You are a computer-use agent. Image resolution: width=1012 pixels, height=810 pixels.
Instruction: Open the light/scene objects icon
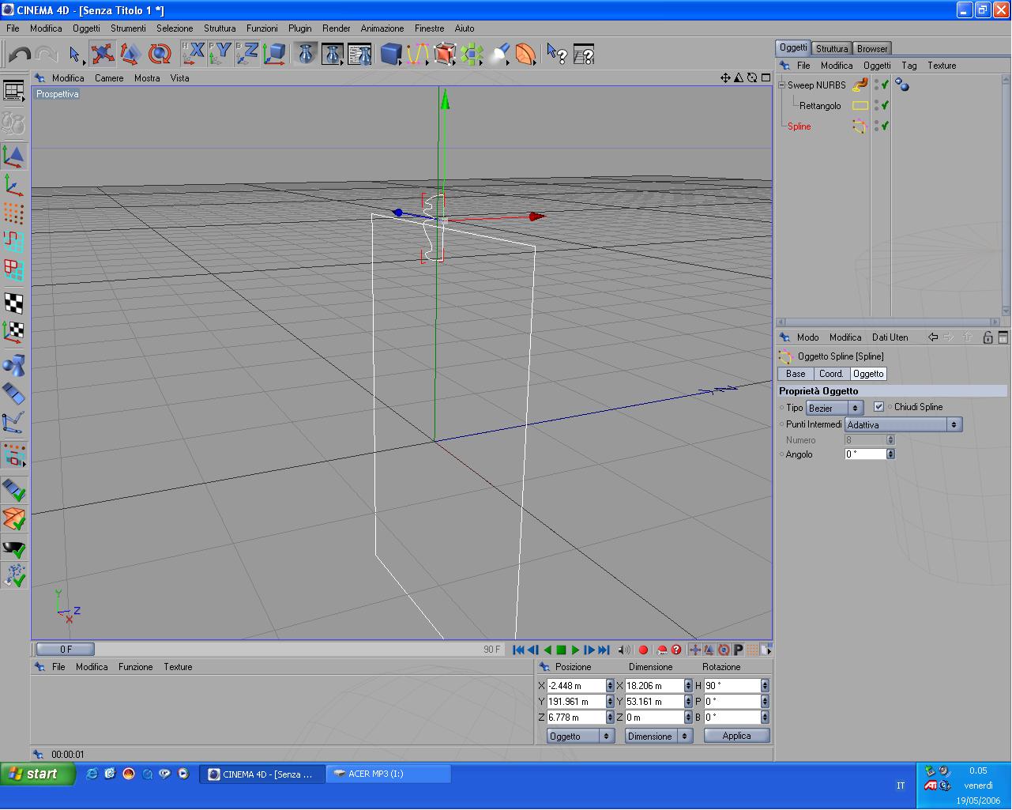coord(498,54)
